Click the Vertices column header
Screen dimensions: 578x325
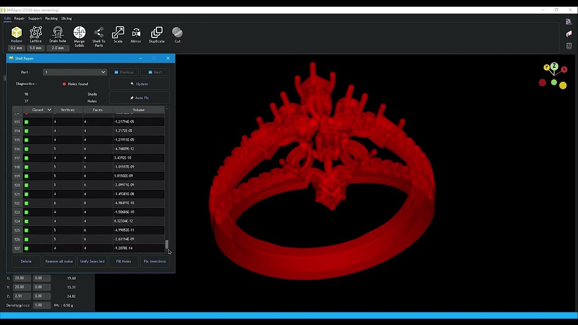pos(68,110)
